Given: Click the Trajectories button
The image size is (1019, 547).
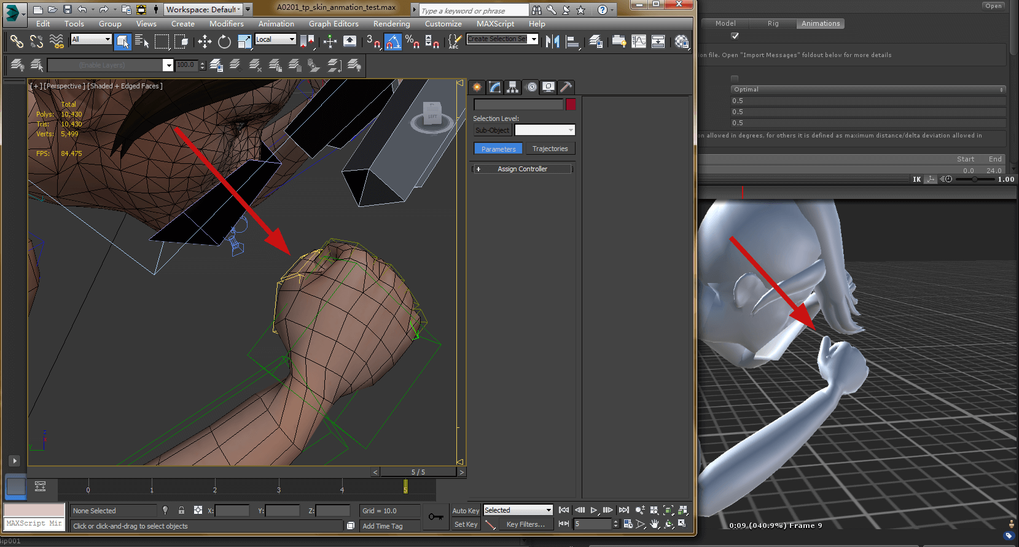Looking at the screenshot, I should (x=550, y=149).
